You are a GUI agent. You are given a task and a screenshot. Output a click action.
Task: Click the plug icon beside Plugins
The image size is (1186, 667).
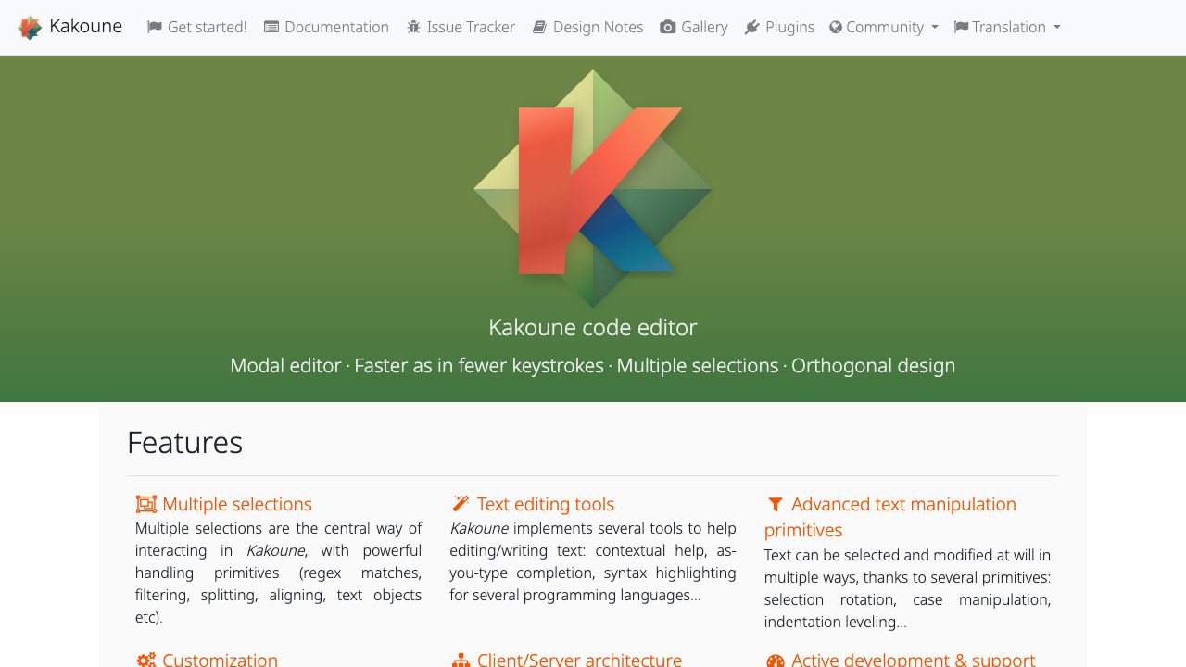click(752, 27)
